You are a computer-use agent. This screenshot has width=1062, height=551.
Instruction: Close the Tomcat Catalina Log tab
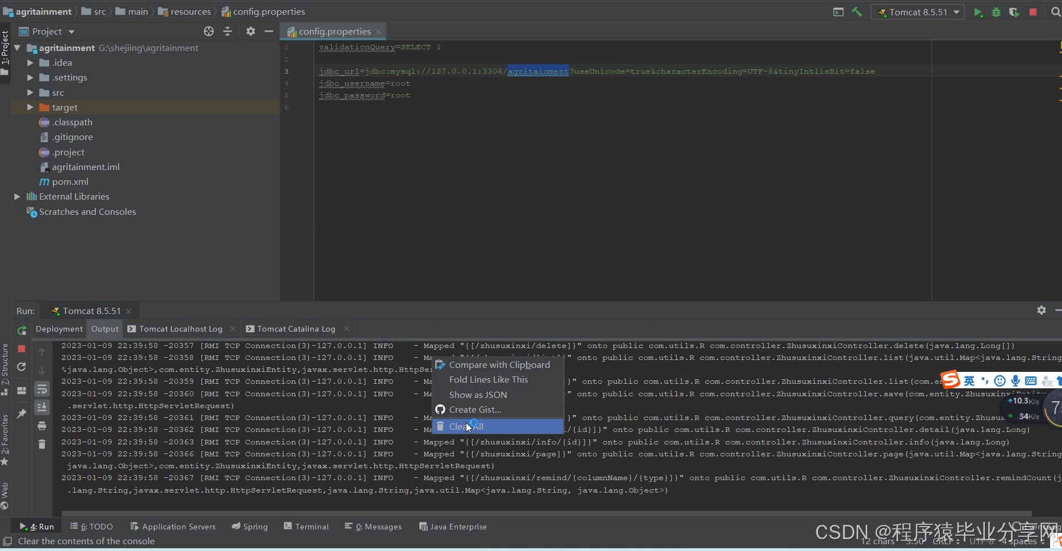click(x=347, y=329)
